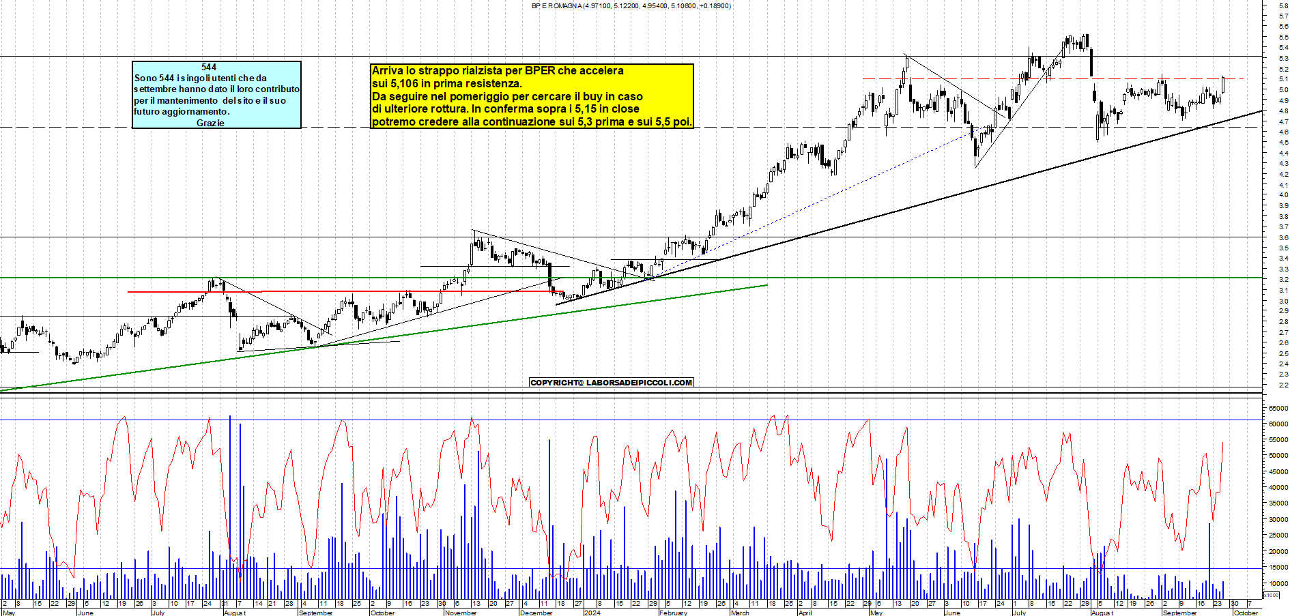Click the 30000 volume scale label
Viewport: 1290px width, 616px height.
pyautogui.click(x=1278, y=519)
